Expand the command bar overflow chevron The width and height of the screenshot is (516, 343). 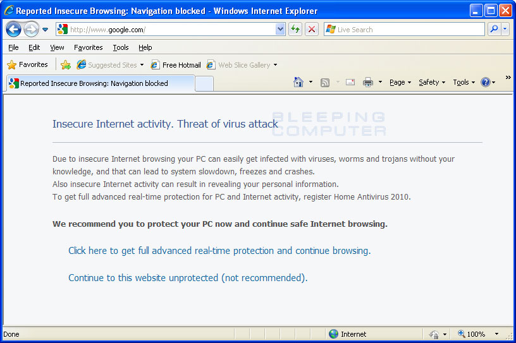coord(508,77)
